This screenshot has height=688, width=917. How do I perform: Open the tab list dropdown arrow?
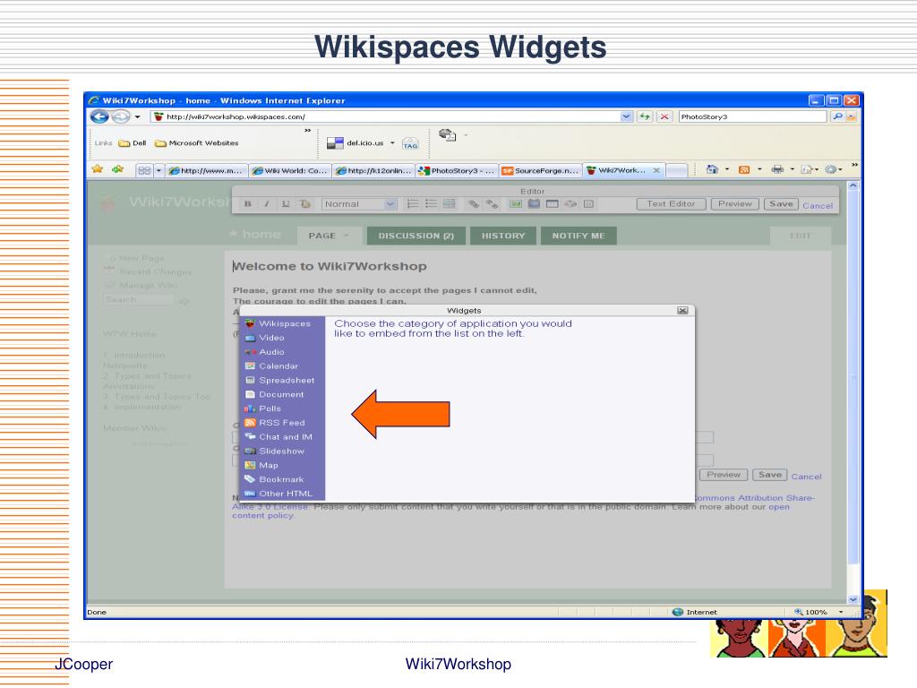click(159, 170)
